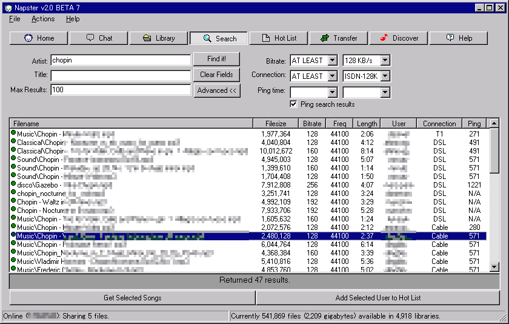Sort by Freq column header
This screenshot has width=509, height=324.
click(x=339, y=124)
